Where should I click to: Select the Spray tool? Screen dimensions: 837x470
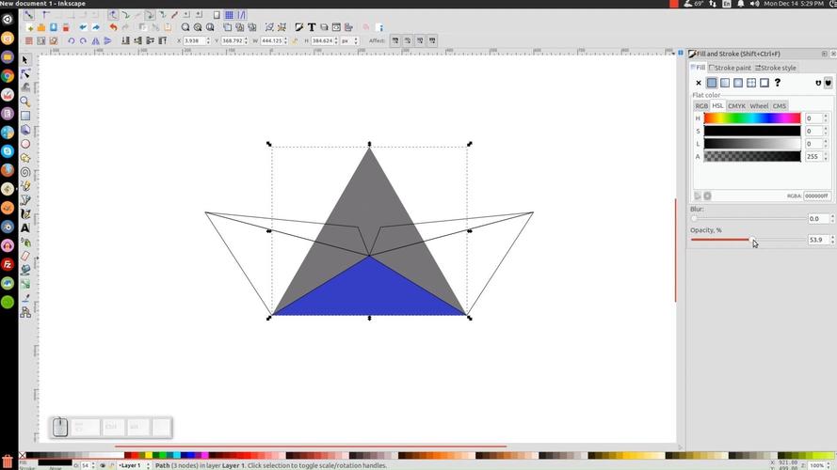point(25,242)
